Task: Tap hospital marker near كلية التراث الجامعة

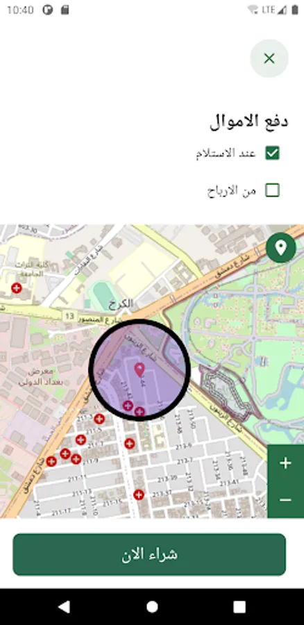Action: (x=17, y=287)
